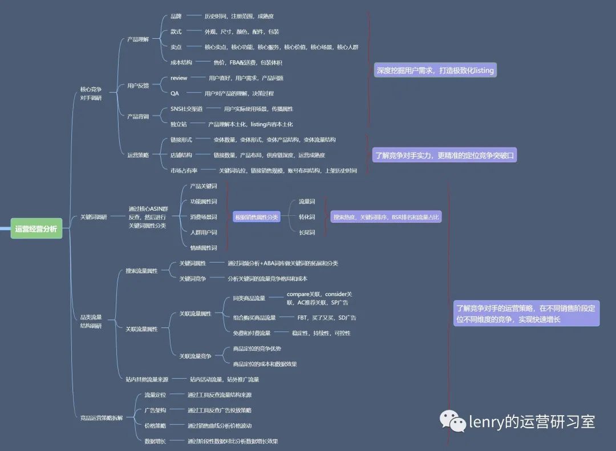Select the purple 根据销售属性分类 label
This screenshot has height=451, width=616.
pos(257,217)
